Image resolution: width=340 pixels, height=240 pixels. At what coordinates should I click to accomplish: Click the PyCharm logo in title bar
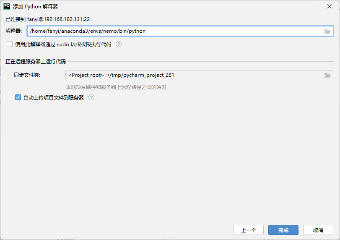click(x=7, y=7)
